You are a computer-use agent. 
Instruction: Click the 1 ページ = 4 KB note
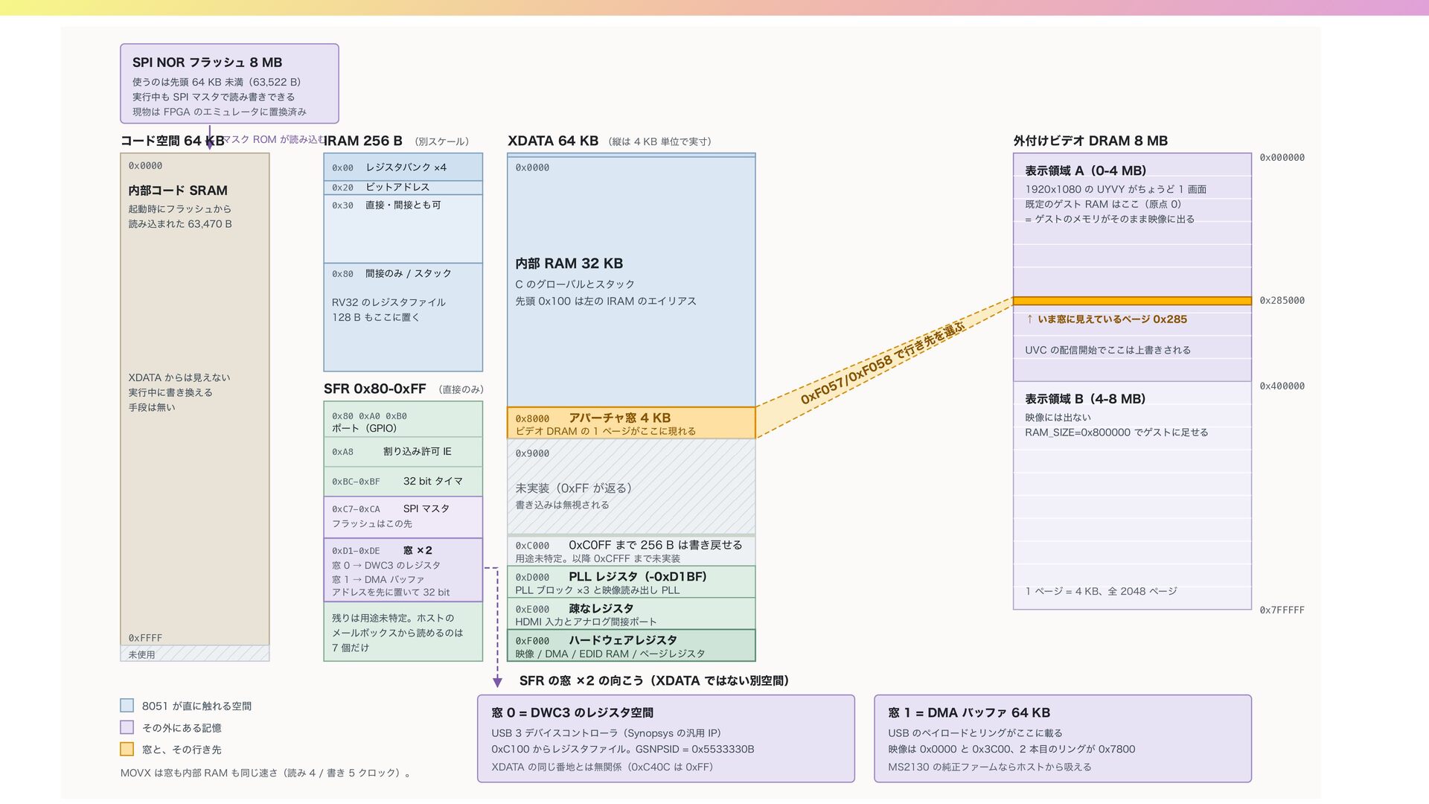pos(1101,591)
